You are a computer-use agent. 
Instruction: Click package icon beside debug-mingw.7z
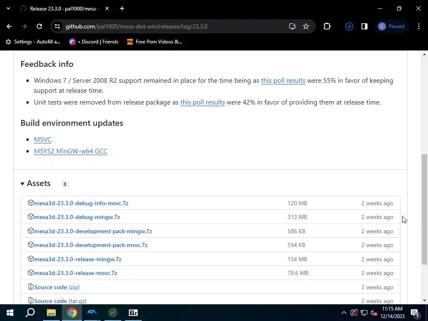pyautogui.click(x=31, y=217)
